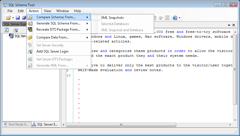Click the add server icon in explorer panel
Screen dimensions: 240x136
[16, 30]
